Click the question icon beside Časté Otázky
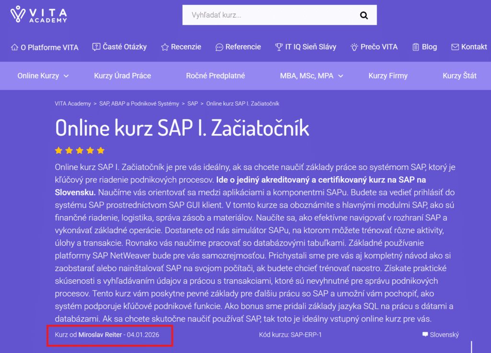491x353 pixels. [x=96, y=47]
